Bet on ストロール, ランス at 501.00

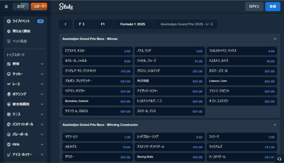tap(169, 112)
